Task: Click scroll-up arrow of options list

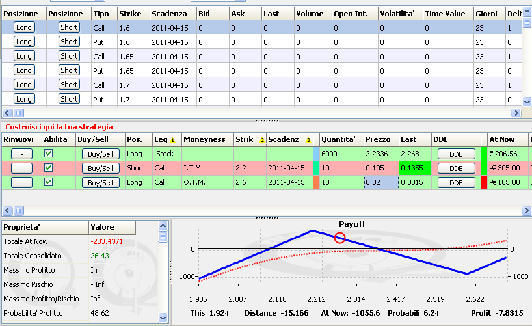Action: tap(527, 12)
